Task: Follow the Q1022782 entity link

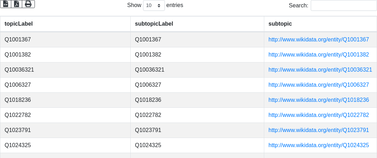Action: click(x=319, y=115)
